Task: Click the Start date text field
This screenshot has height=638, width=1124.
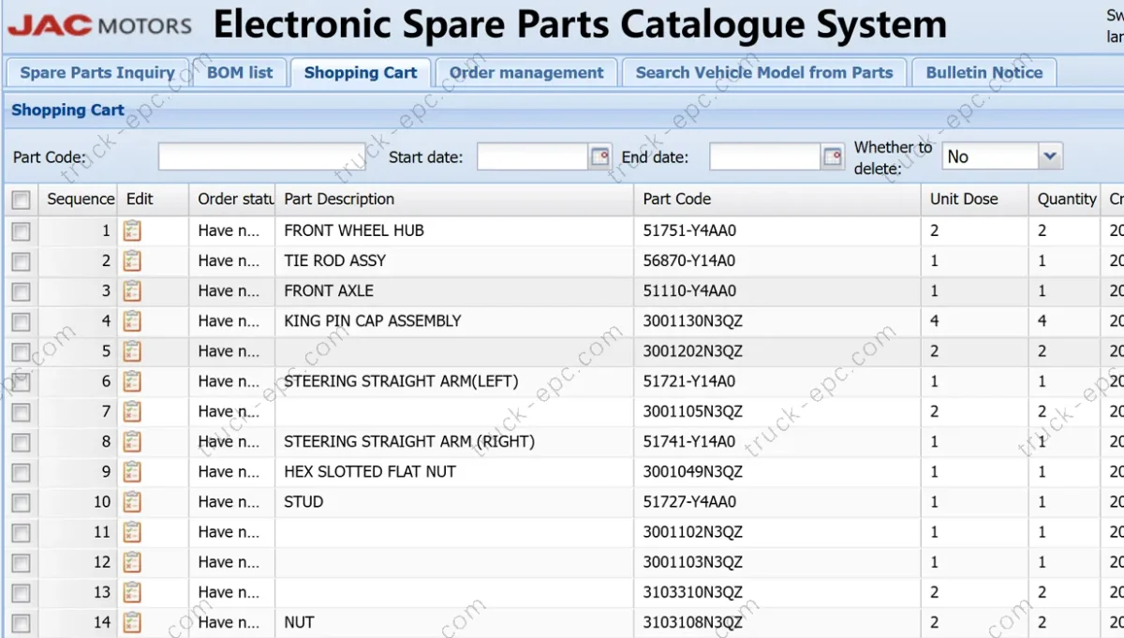Action: tap(532, 157)
